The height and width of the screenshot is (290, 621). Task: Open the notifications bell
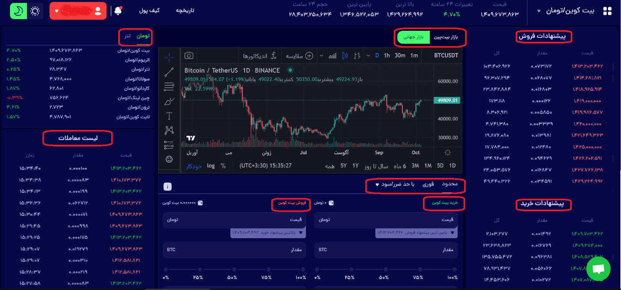[x=118, y=10]
